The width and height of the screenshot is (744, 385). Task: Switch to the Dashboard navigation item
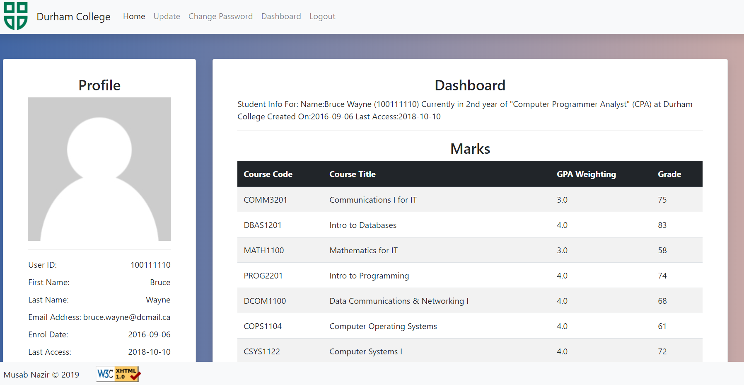[281, 16]
